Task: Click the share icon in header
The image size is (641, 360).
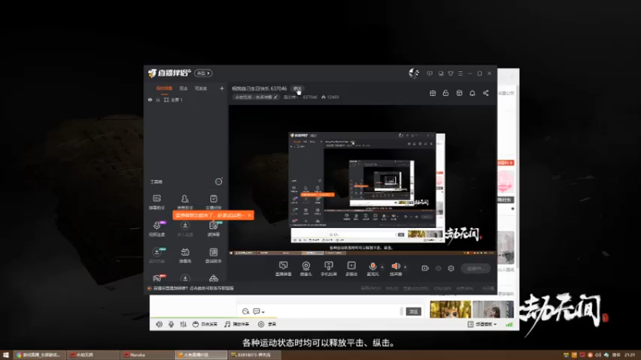Action: pyautogui.click(x=486, y=93)
